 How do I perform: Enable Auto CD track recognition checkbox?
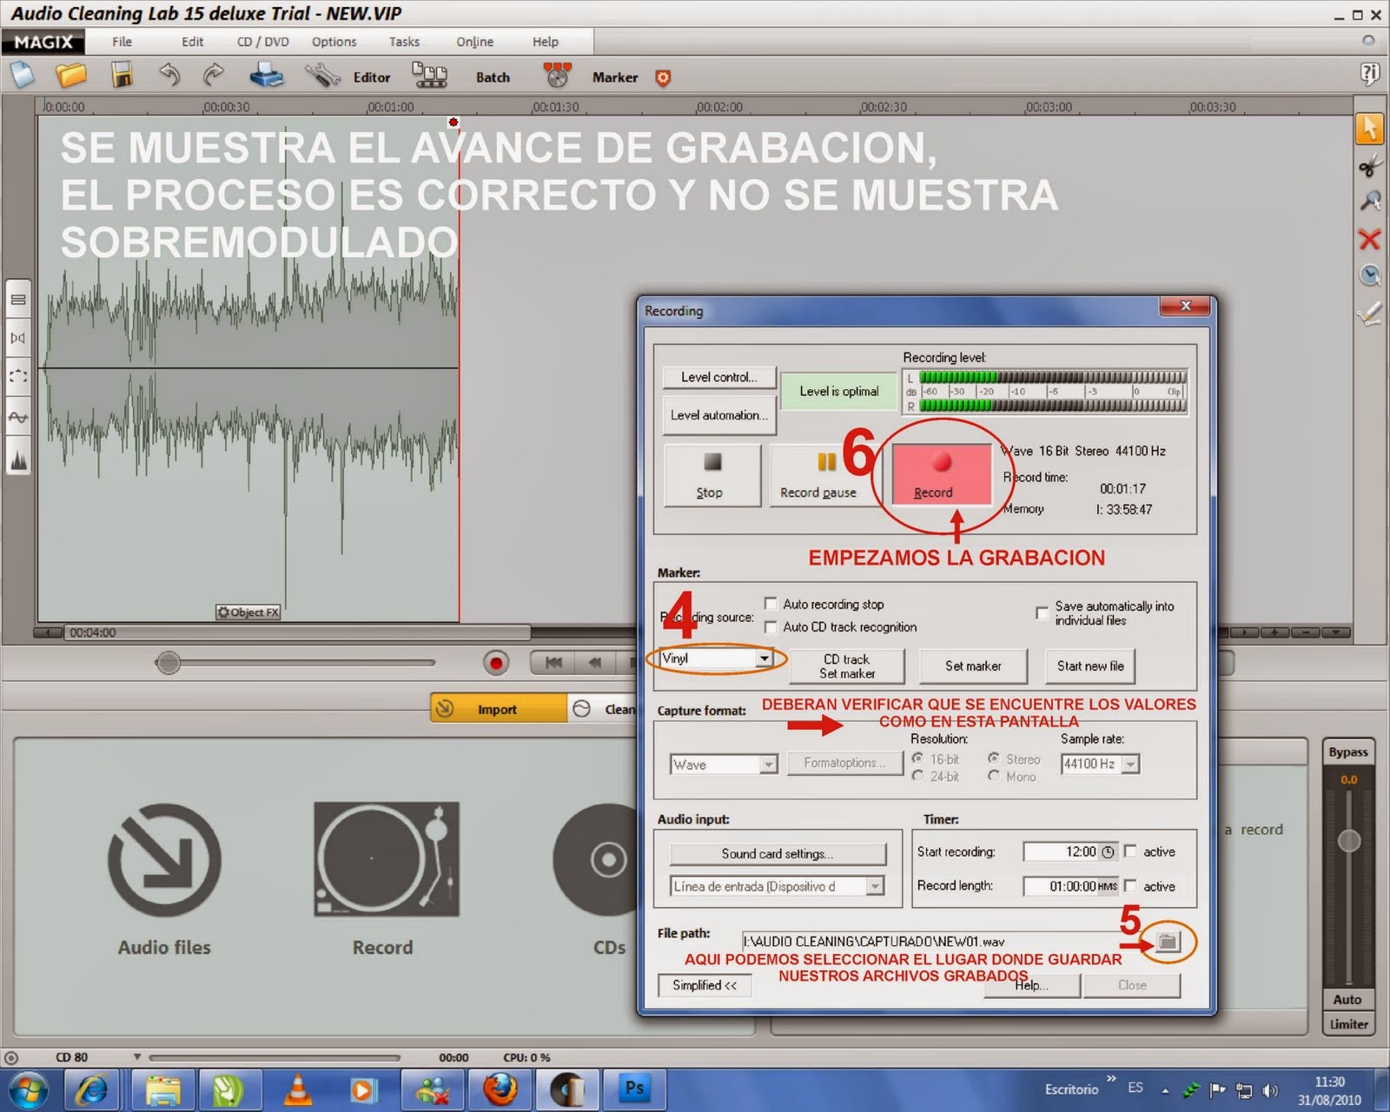coord(771,626)
